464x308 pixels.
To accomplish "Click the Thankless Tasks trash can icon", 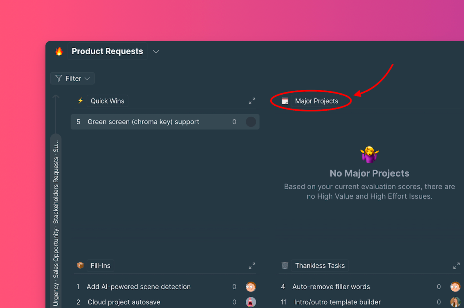I will pyautogui.click(x=285, y=265).
